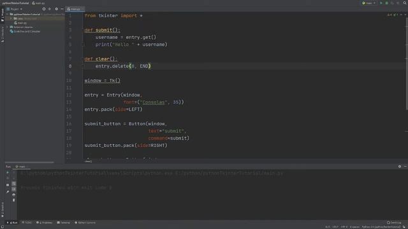Open the Python Console tool window
408x229 pixels.
tap(85, 223)
